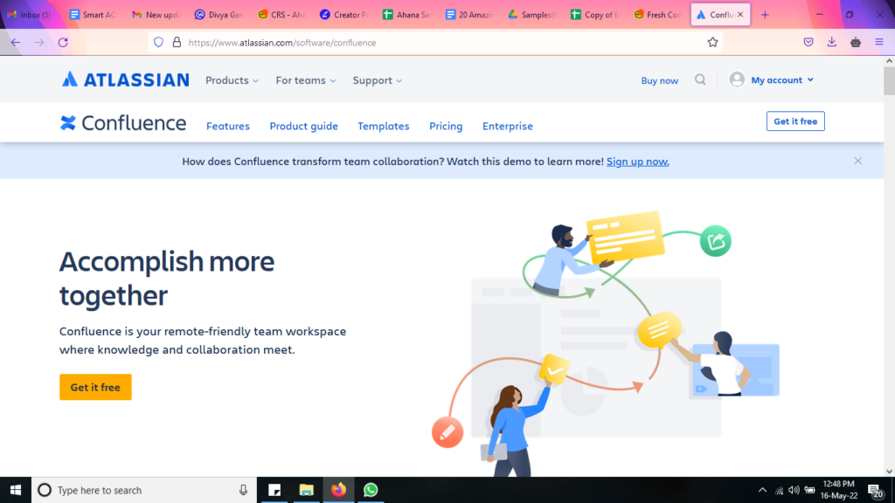Show site security info via padlock
Viewport: 895px width, 503px height.
tap(177, 42)
